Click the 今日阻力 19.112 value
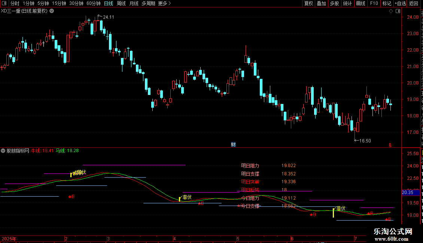Viewport: 423px width, 243px height. [x=289, y=198]
